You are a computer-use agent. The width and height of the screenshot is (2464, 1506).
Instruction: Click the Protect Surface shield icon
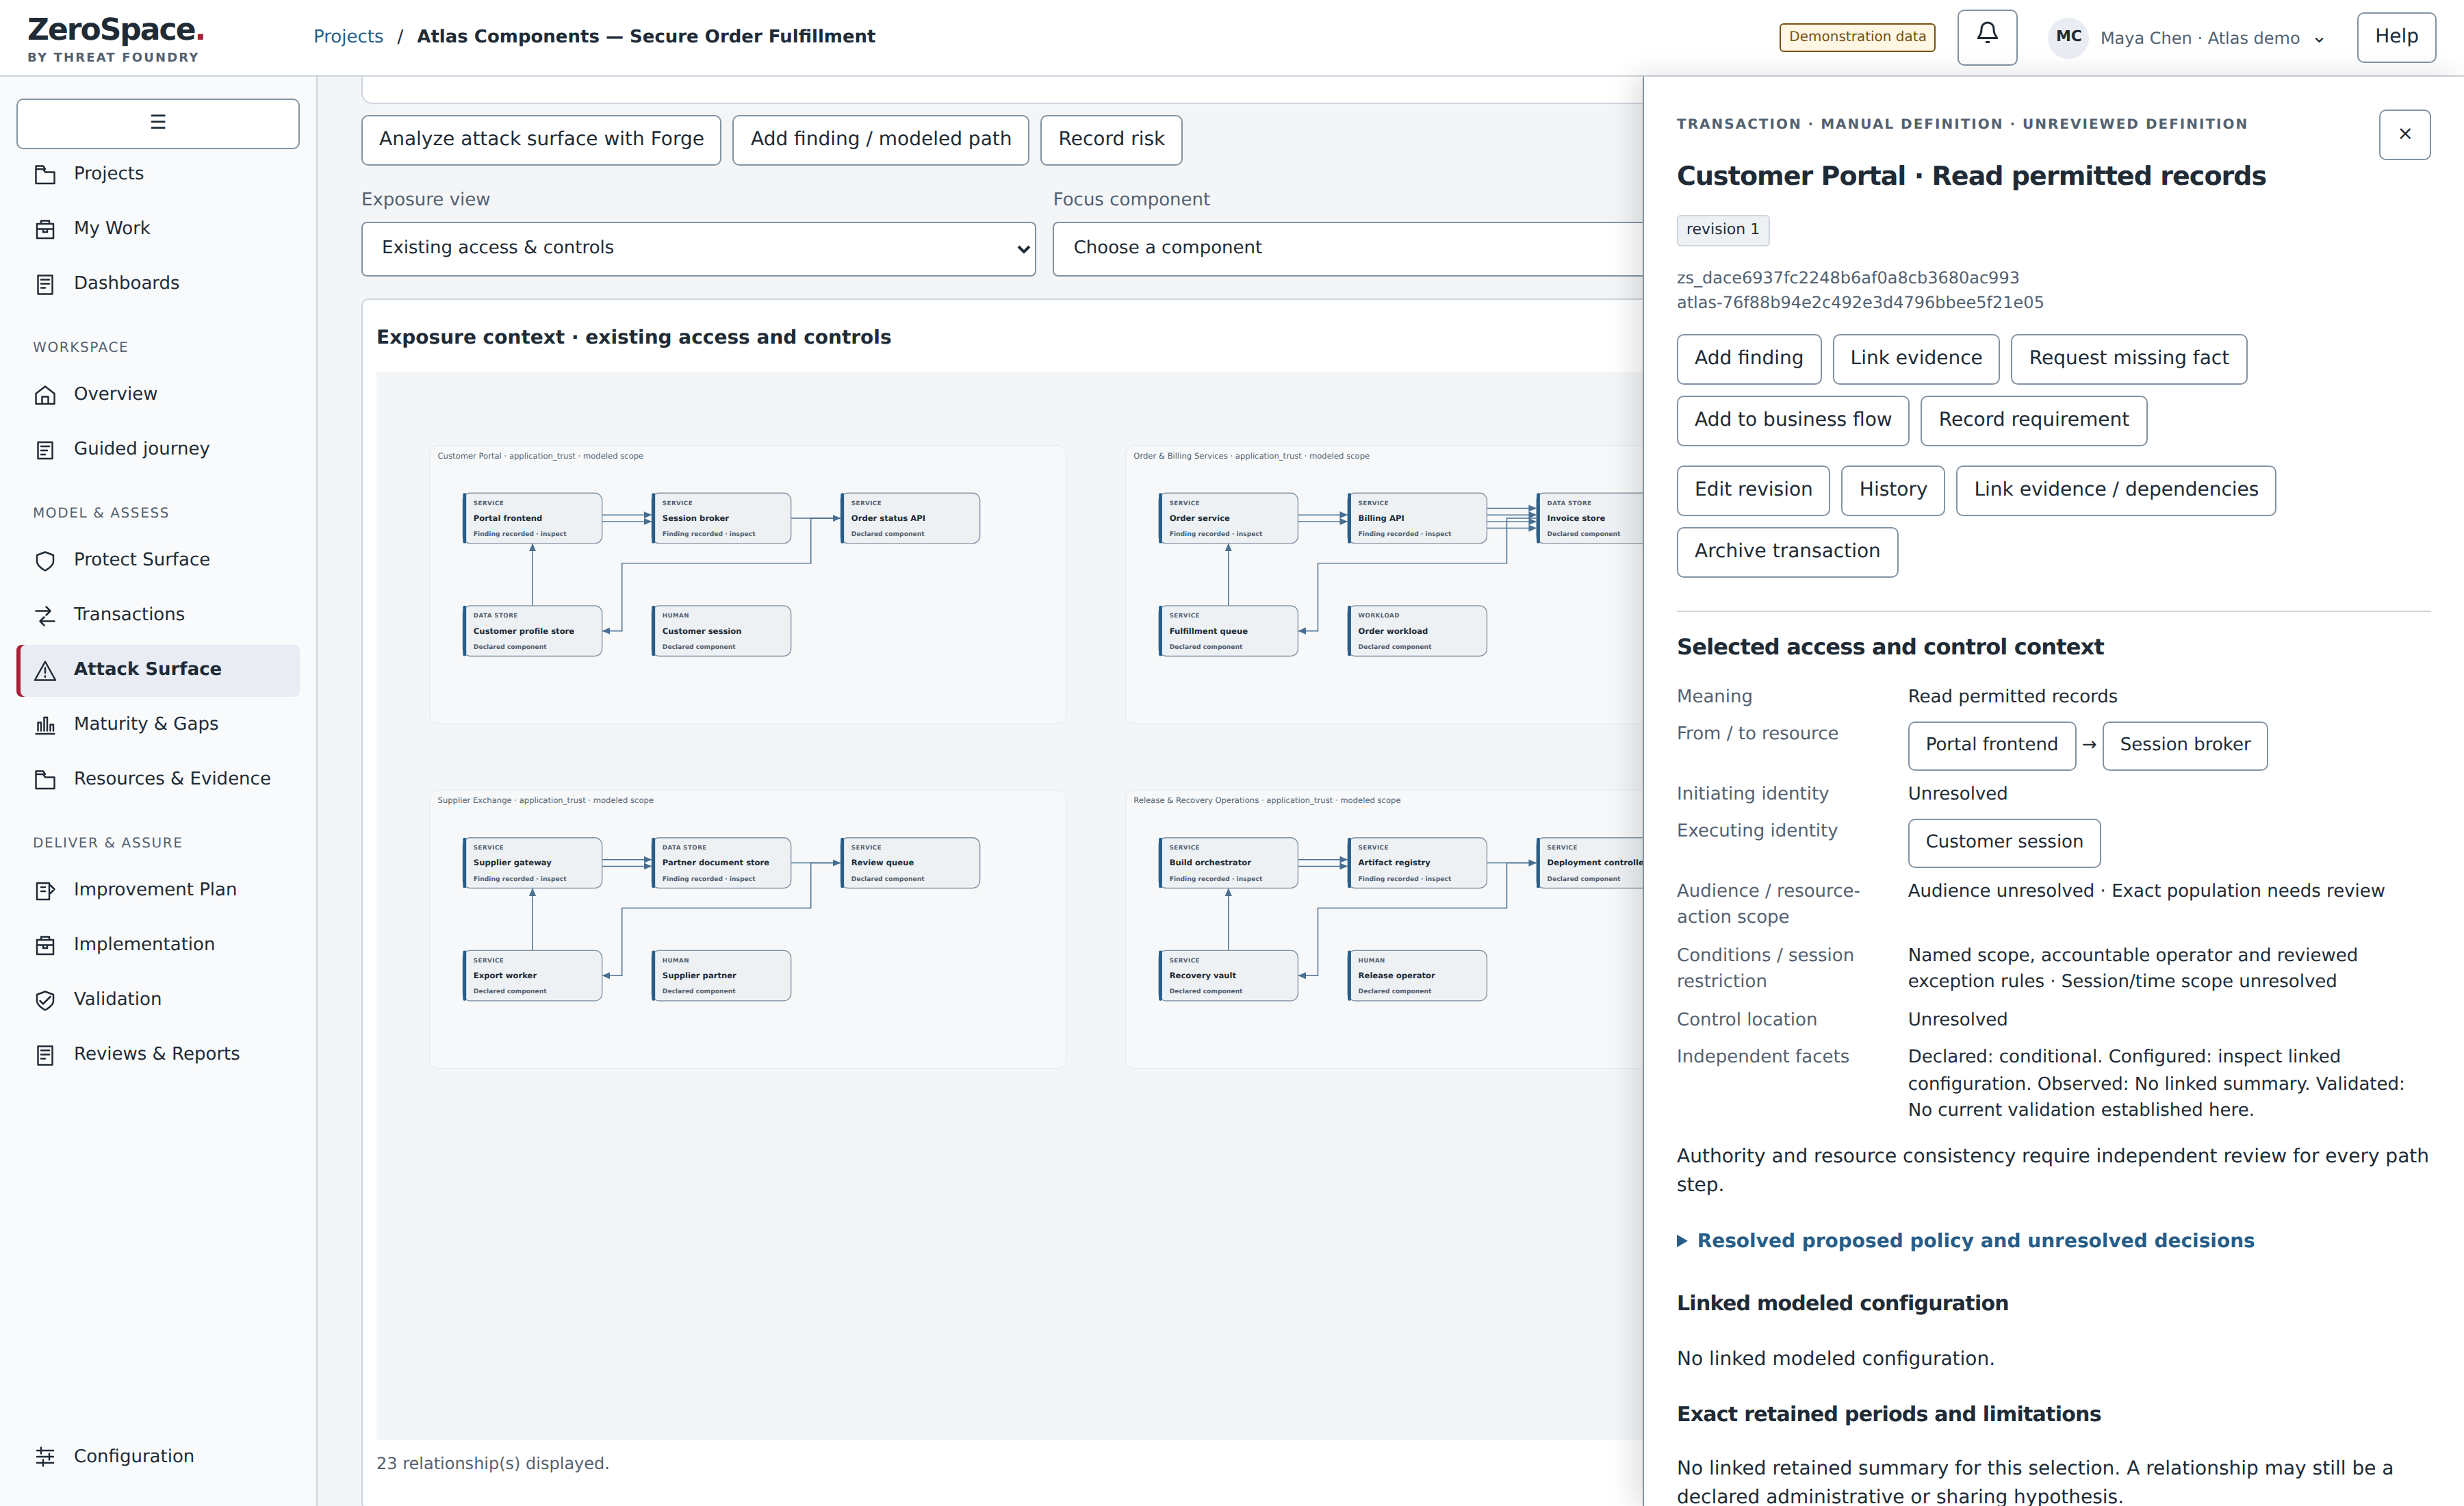coord(45,560)
